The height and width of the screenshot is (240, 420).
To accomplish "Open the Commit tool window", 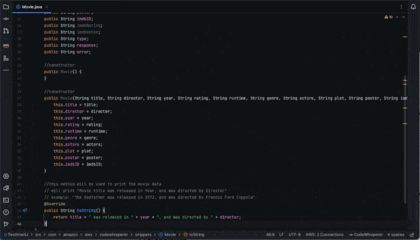I will pyautogui.click(x=6, y=19).
